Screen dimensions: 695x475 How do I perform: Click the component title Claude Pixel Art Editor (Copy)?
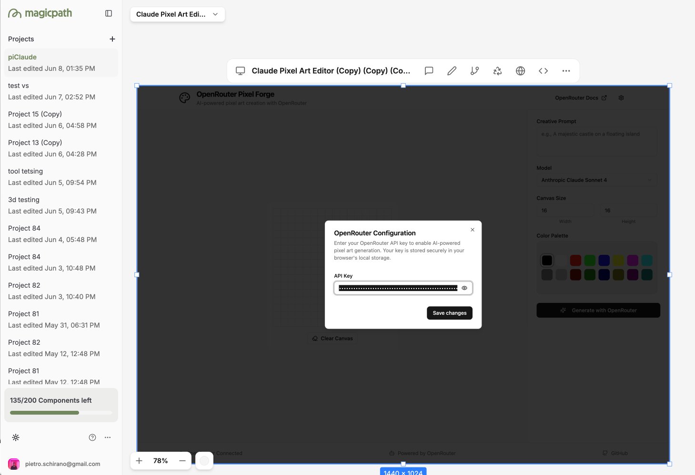[331, 71]
